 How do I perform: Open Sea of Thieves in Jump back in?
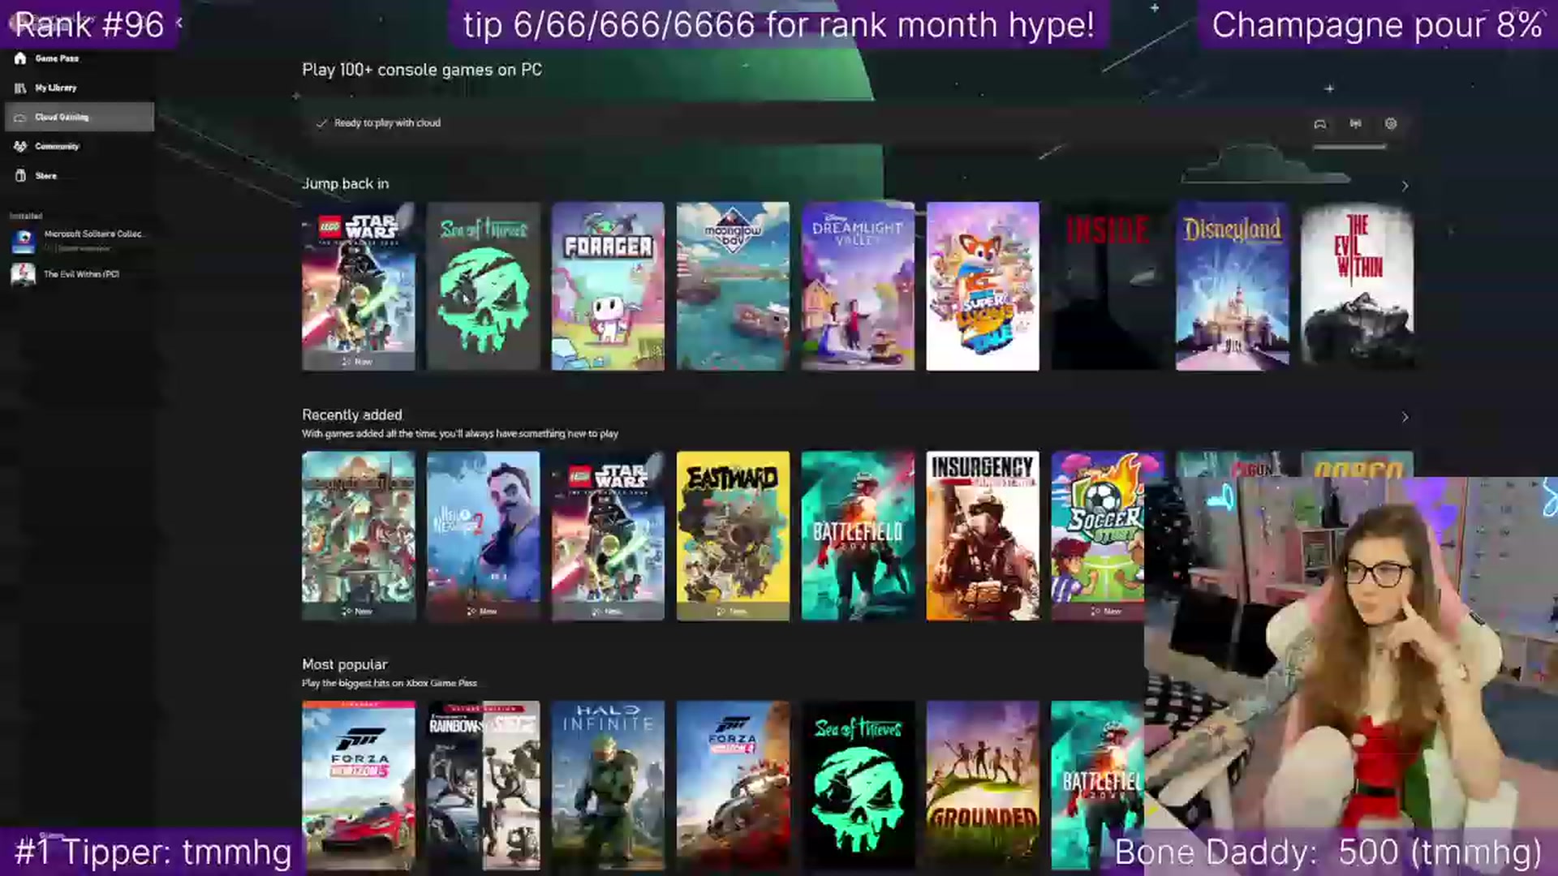(x=484, y=286)
